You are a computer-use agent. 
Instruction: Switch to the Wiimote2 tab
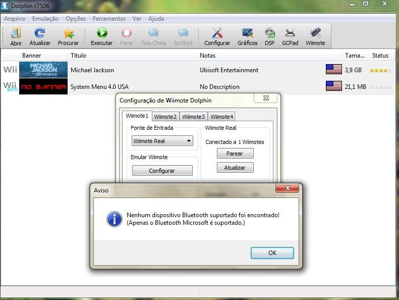pyautogui.click(x=165, y=117)
